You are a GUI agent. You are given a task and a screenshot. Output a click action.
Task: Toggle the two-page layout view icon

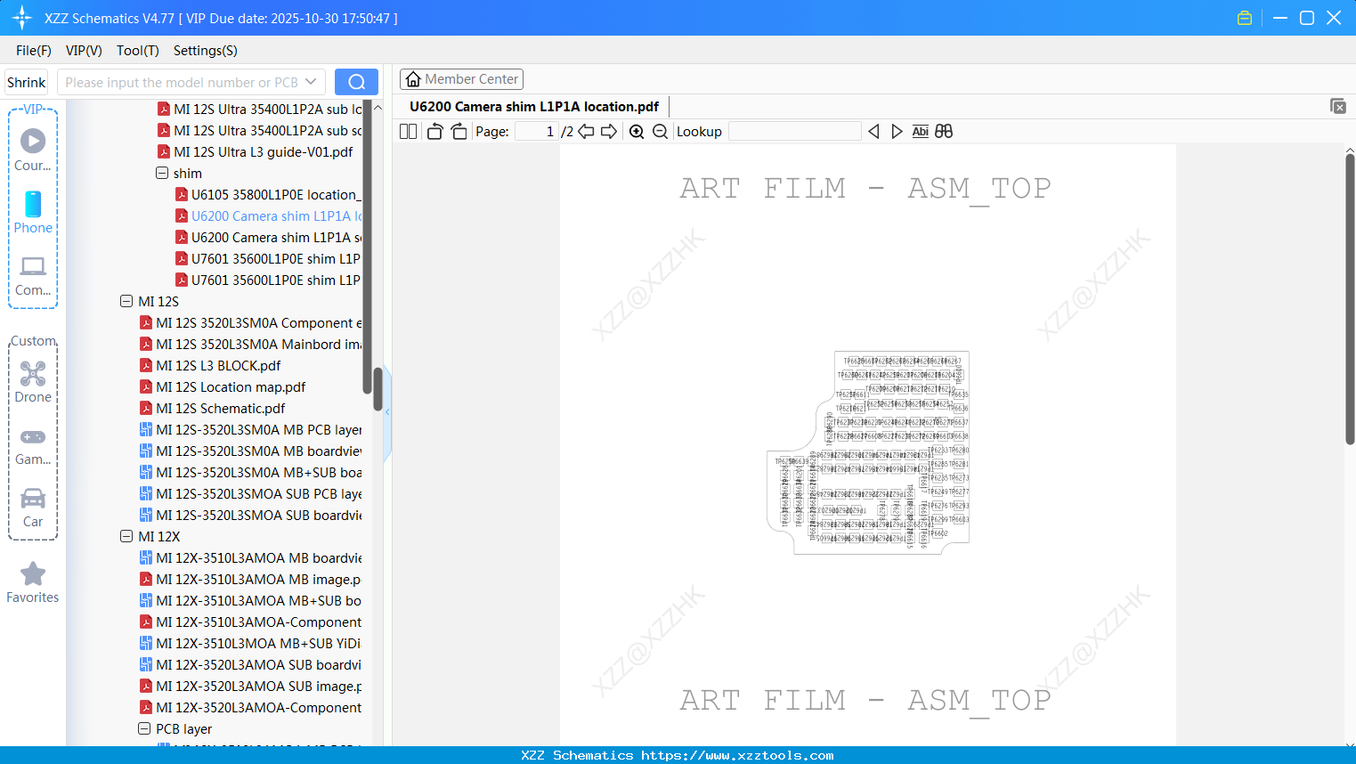tap(409, 132)
